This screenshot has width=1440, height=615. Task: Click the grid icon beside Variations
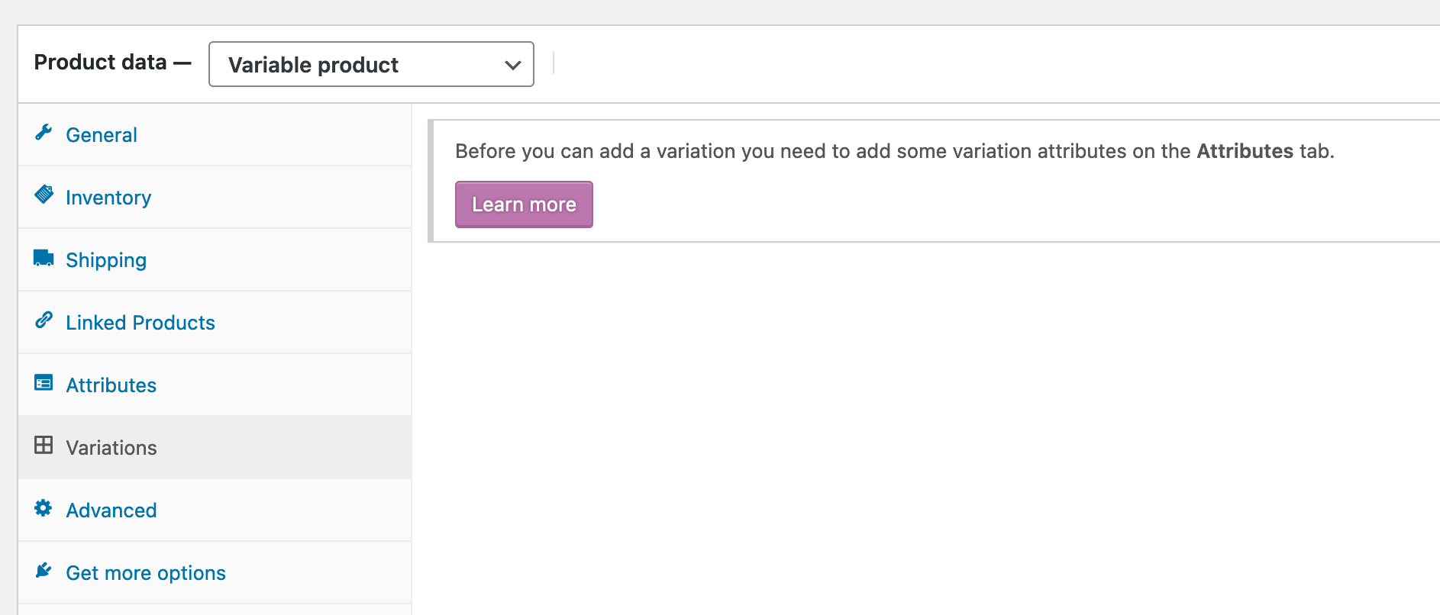[x=44, y=445]
